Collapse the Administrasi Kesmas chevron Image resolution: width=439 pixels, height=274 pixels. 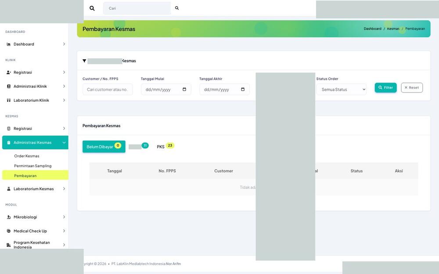[x=64, y=142]
